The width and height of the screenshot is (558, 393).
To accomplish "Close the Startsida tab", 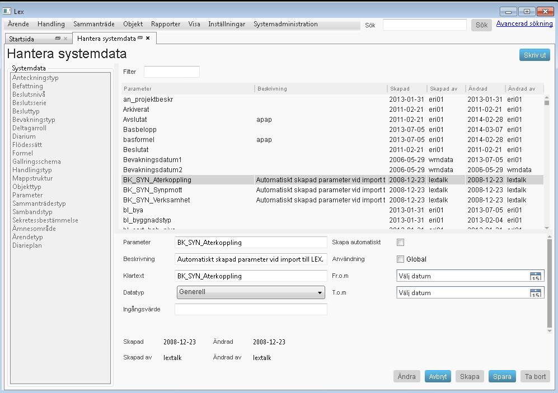I will pyautogui.click(x=65, y=39).
